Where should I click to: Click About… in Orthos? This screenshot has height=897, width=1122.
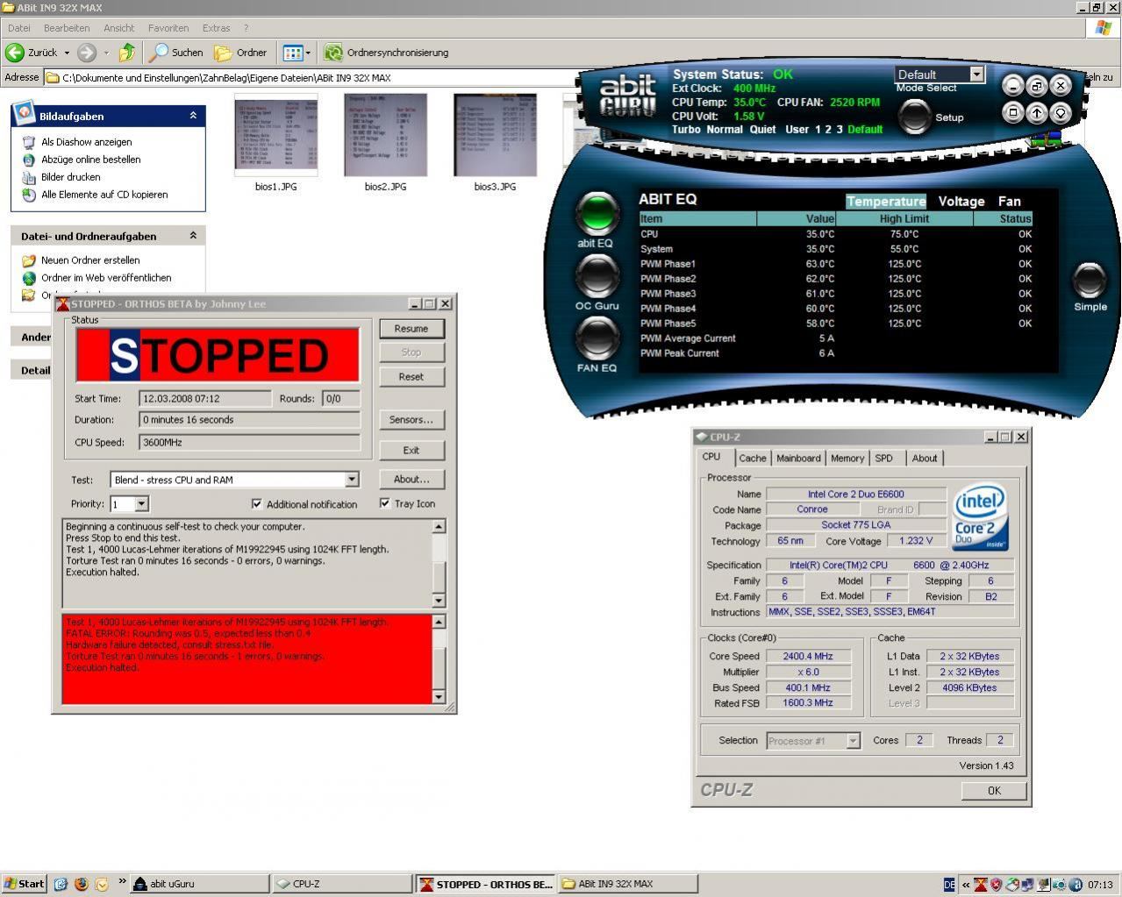coord(411,480)
